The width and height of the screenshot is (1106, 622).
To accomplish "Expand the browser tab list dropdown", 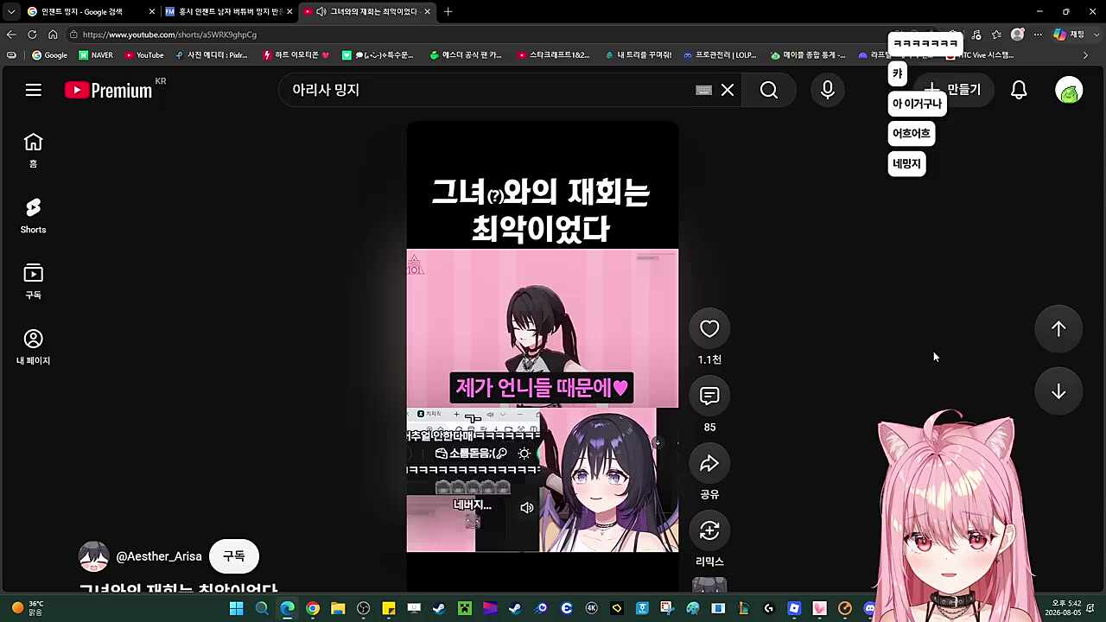I will pyautogui.click(x=10, y=12).
